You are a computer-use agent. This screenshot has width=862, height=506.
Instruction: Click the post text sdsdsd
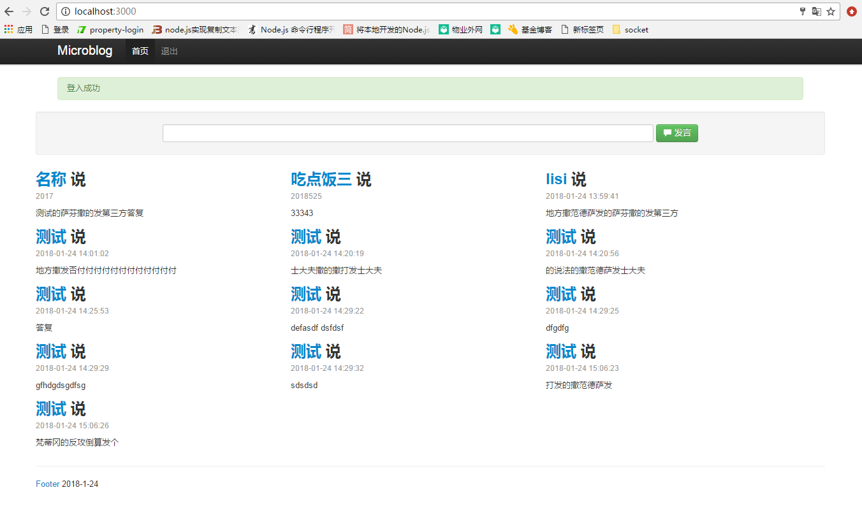tap(304, 385)
